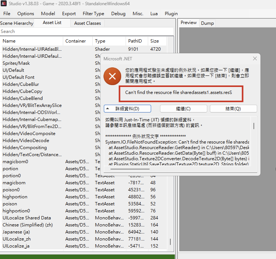The height and width of the screenshot is (259, 276).
Task: Click the 9101 PathID cell
Action: 133,49
